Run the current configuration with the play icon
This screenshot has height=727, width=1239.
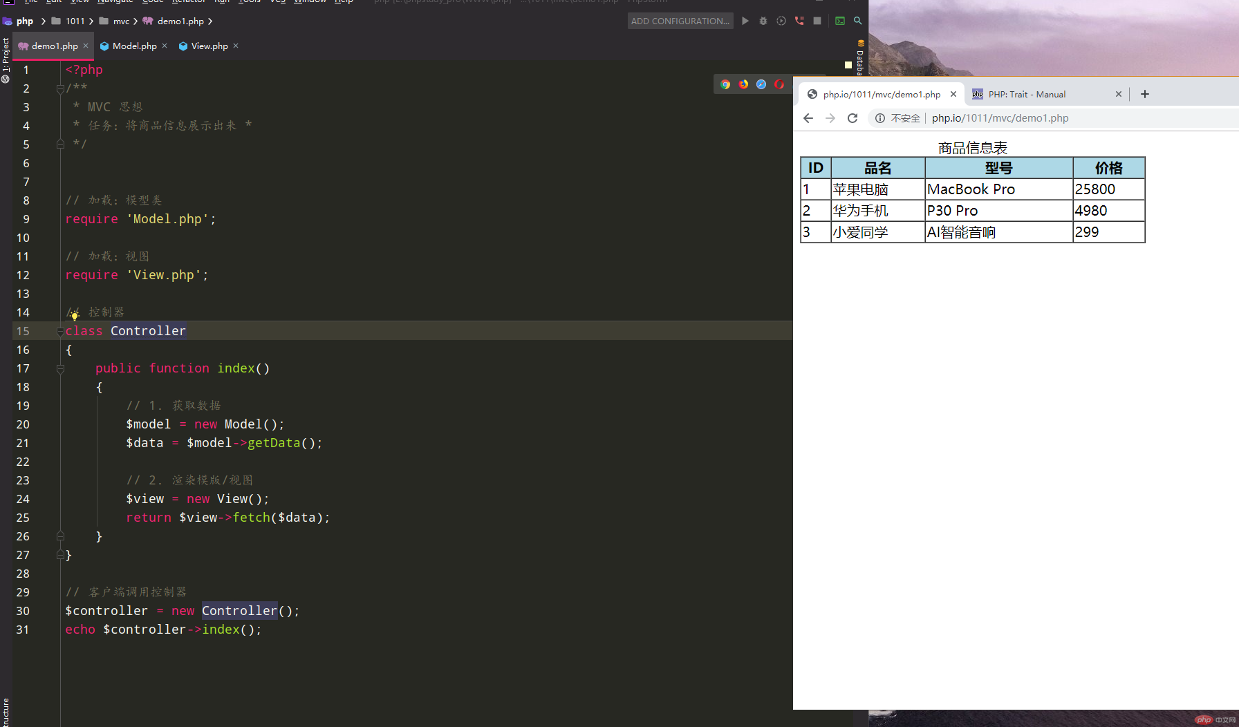pyautogui.click(x=745, y=21)
